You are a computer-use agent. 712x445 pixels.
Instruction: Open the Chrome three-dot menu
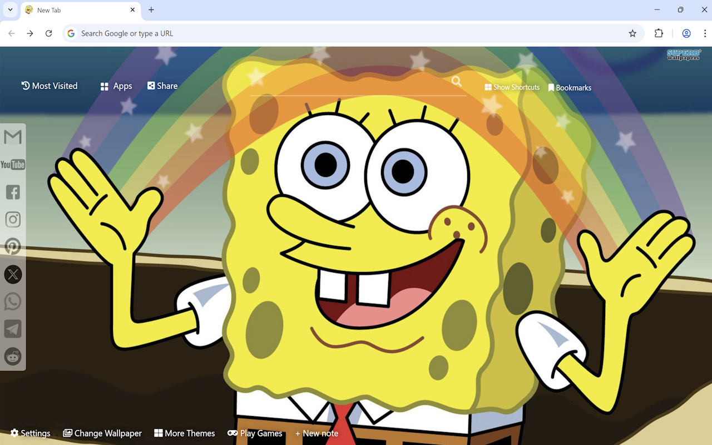click(x=705, y=33)
